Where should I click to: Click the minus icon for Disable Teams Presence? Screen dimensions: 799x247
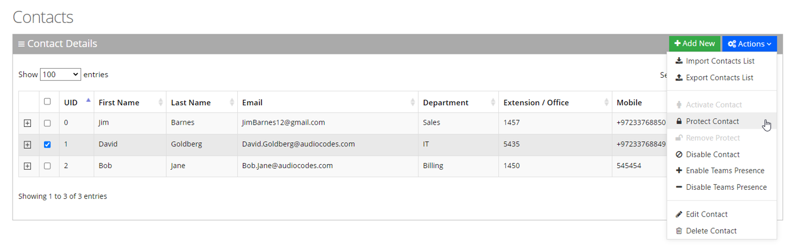679,187
